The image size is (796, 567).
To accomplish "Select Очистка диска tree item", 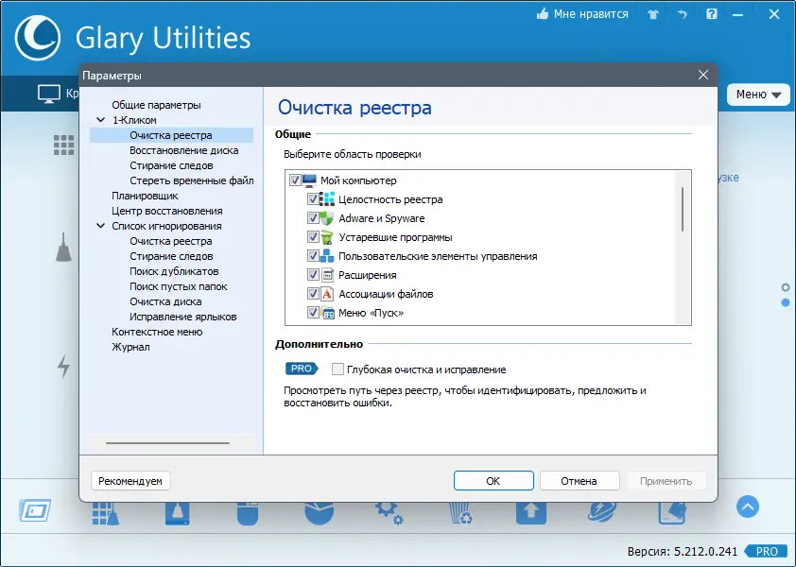I will [x=165, y=301].
